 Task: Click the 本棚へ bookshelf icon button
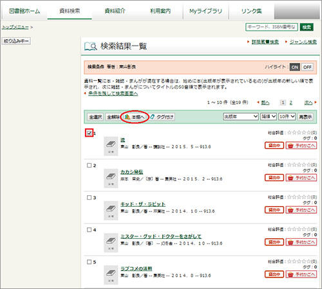pos(135,117)
